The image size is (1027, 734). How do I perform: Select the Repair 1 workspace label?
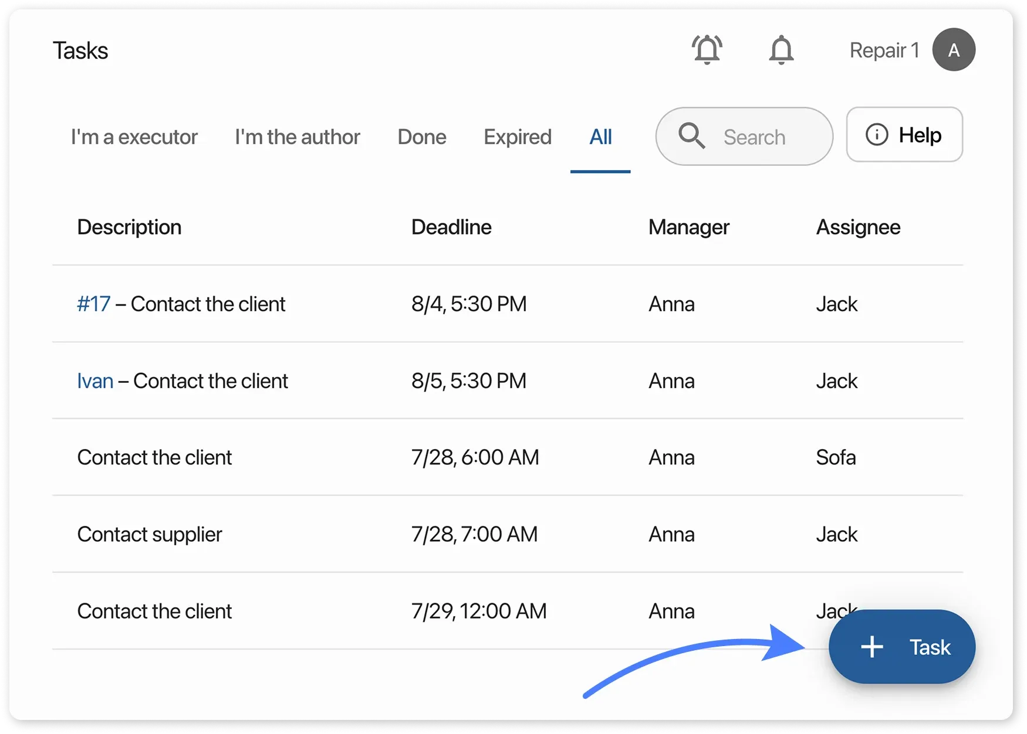pyautogui.click(x=884, y=50)
